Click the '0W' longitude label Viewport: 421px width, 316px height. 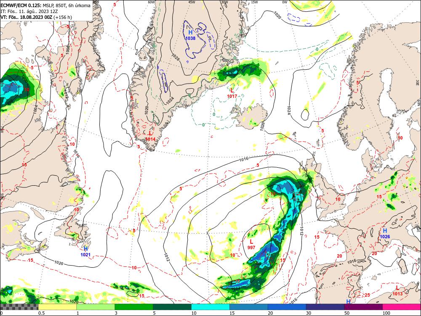click(x=285, y=2)
